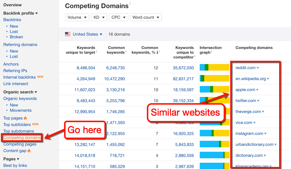Open 10,472,290 common keywords value
Image resolution: width=291 pixels, height=169 pixels.
(114, 79)
